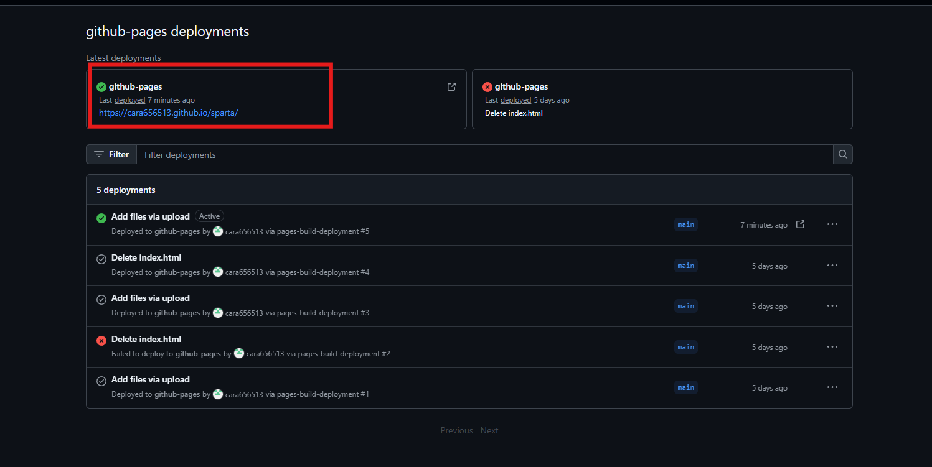Screen dimensions: 932x467
Task: Open pages-build-deployment #2 link
Action: (x=344, y=354)
